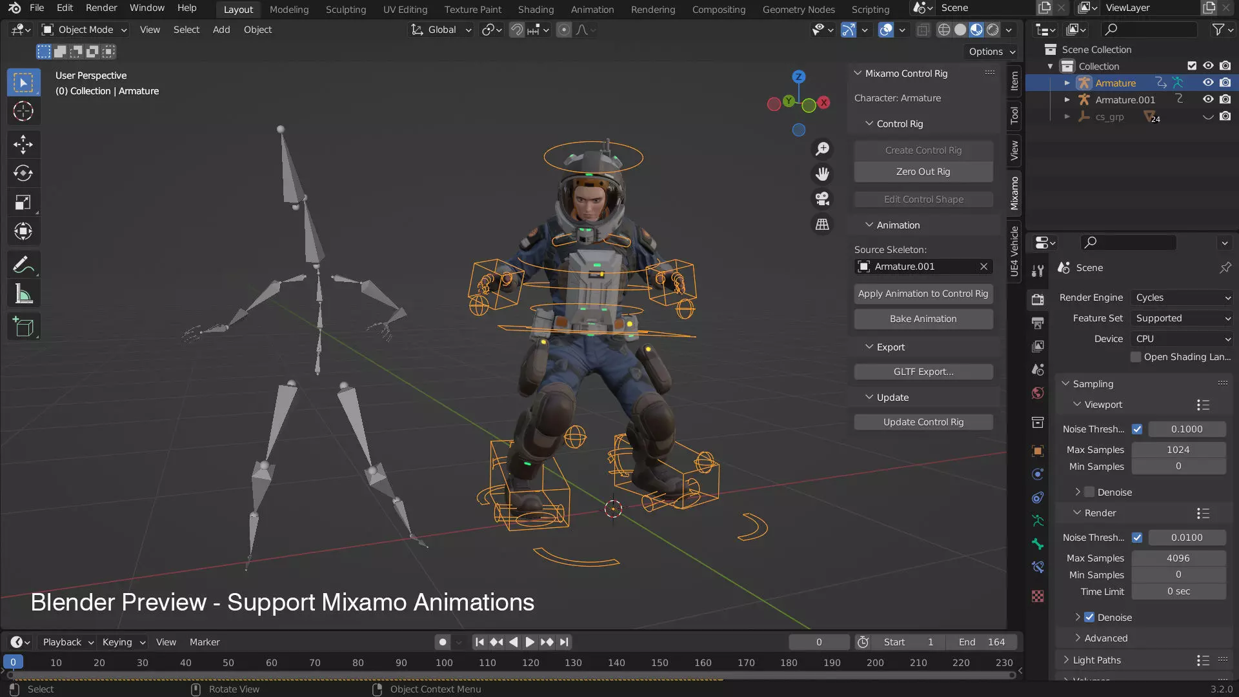
Task: Open the Texture properties tab icon
Action: pos(1038,596)
